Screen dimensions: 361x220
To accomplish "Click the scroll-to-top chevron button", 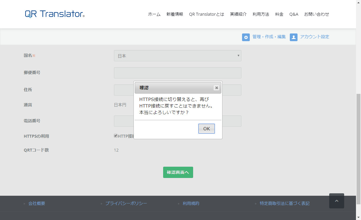I will [x=337, y=201].
